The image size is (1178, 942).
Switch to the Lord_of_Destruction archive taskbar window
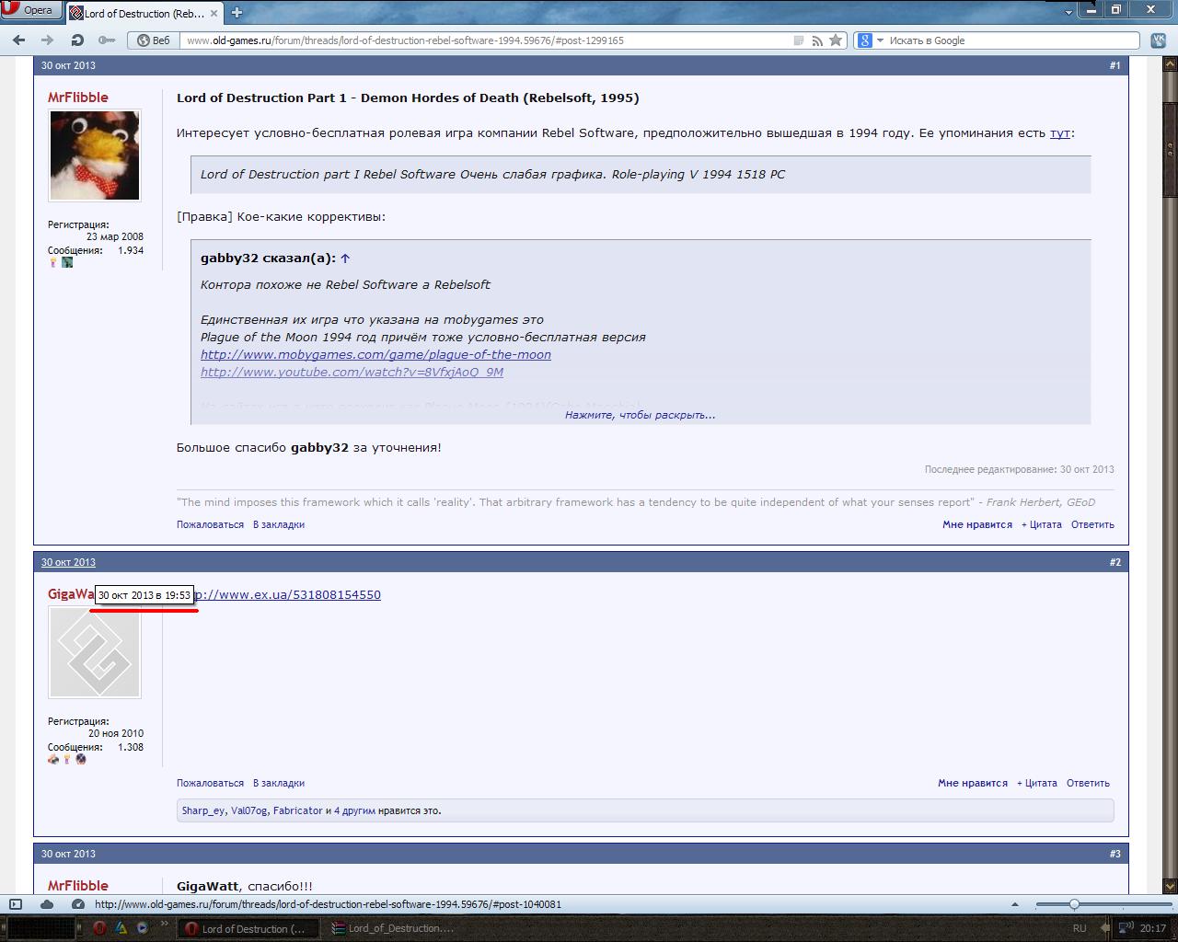tap(395, 928)
